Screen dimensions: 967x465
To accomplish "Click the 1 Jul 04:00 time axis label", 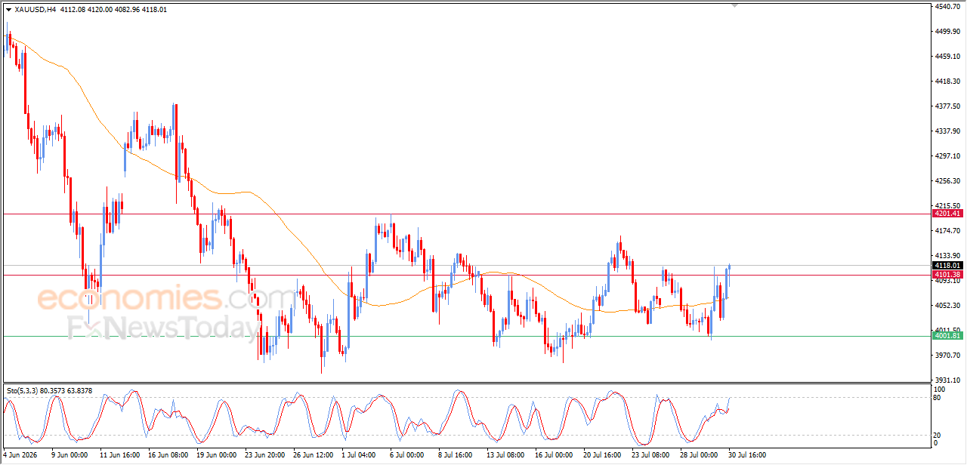I will click(360, 455).
